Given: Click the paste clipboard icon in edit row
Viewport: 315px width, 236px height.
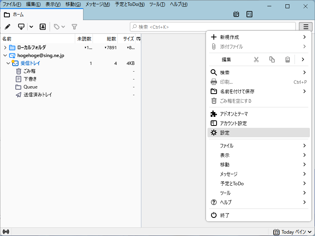Looking at the screenshot, I should coord(287,59).
